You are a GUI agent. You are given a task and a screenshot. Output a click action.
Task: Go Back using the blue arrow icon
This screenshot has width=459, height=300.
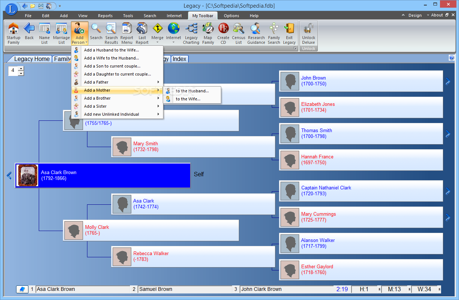[29, 31]
